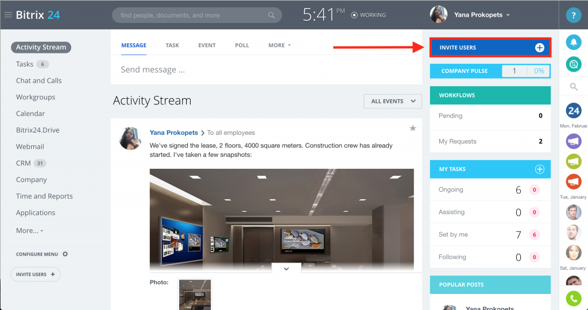Click the To all employees recipient text

(231, 133)
